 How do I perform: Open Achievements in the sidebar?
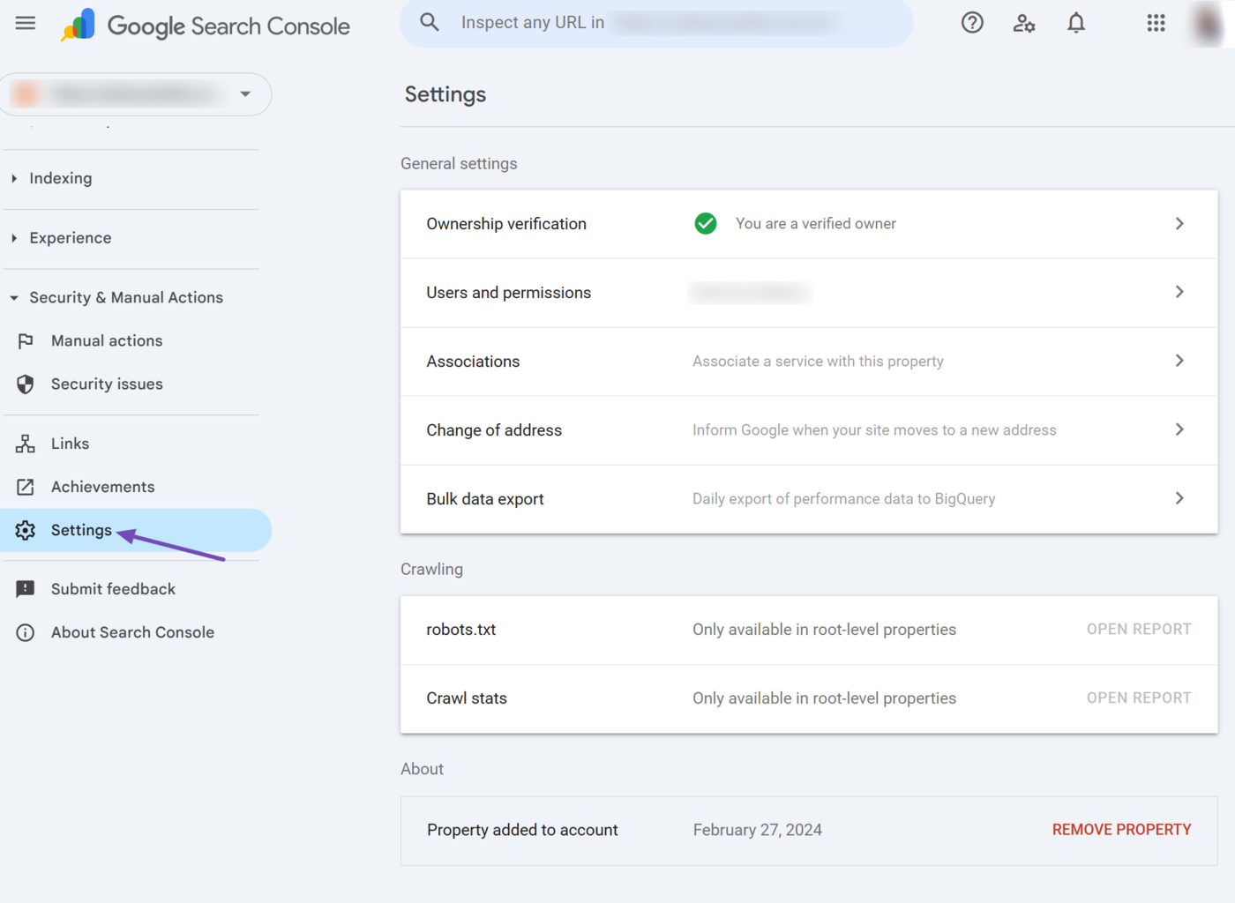tap(102, 487)
